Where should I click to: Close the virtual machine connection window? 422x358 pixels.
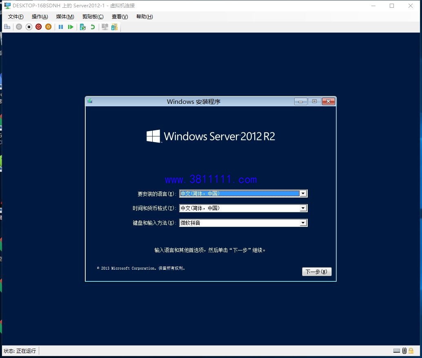411,6
